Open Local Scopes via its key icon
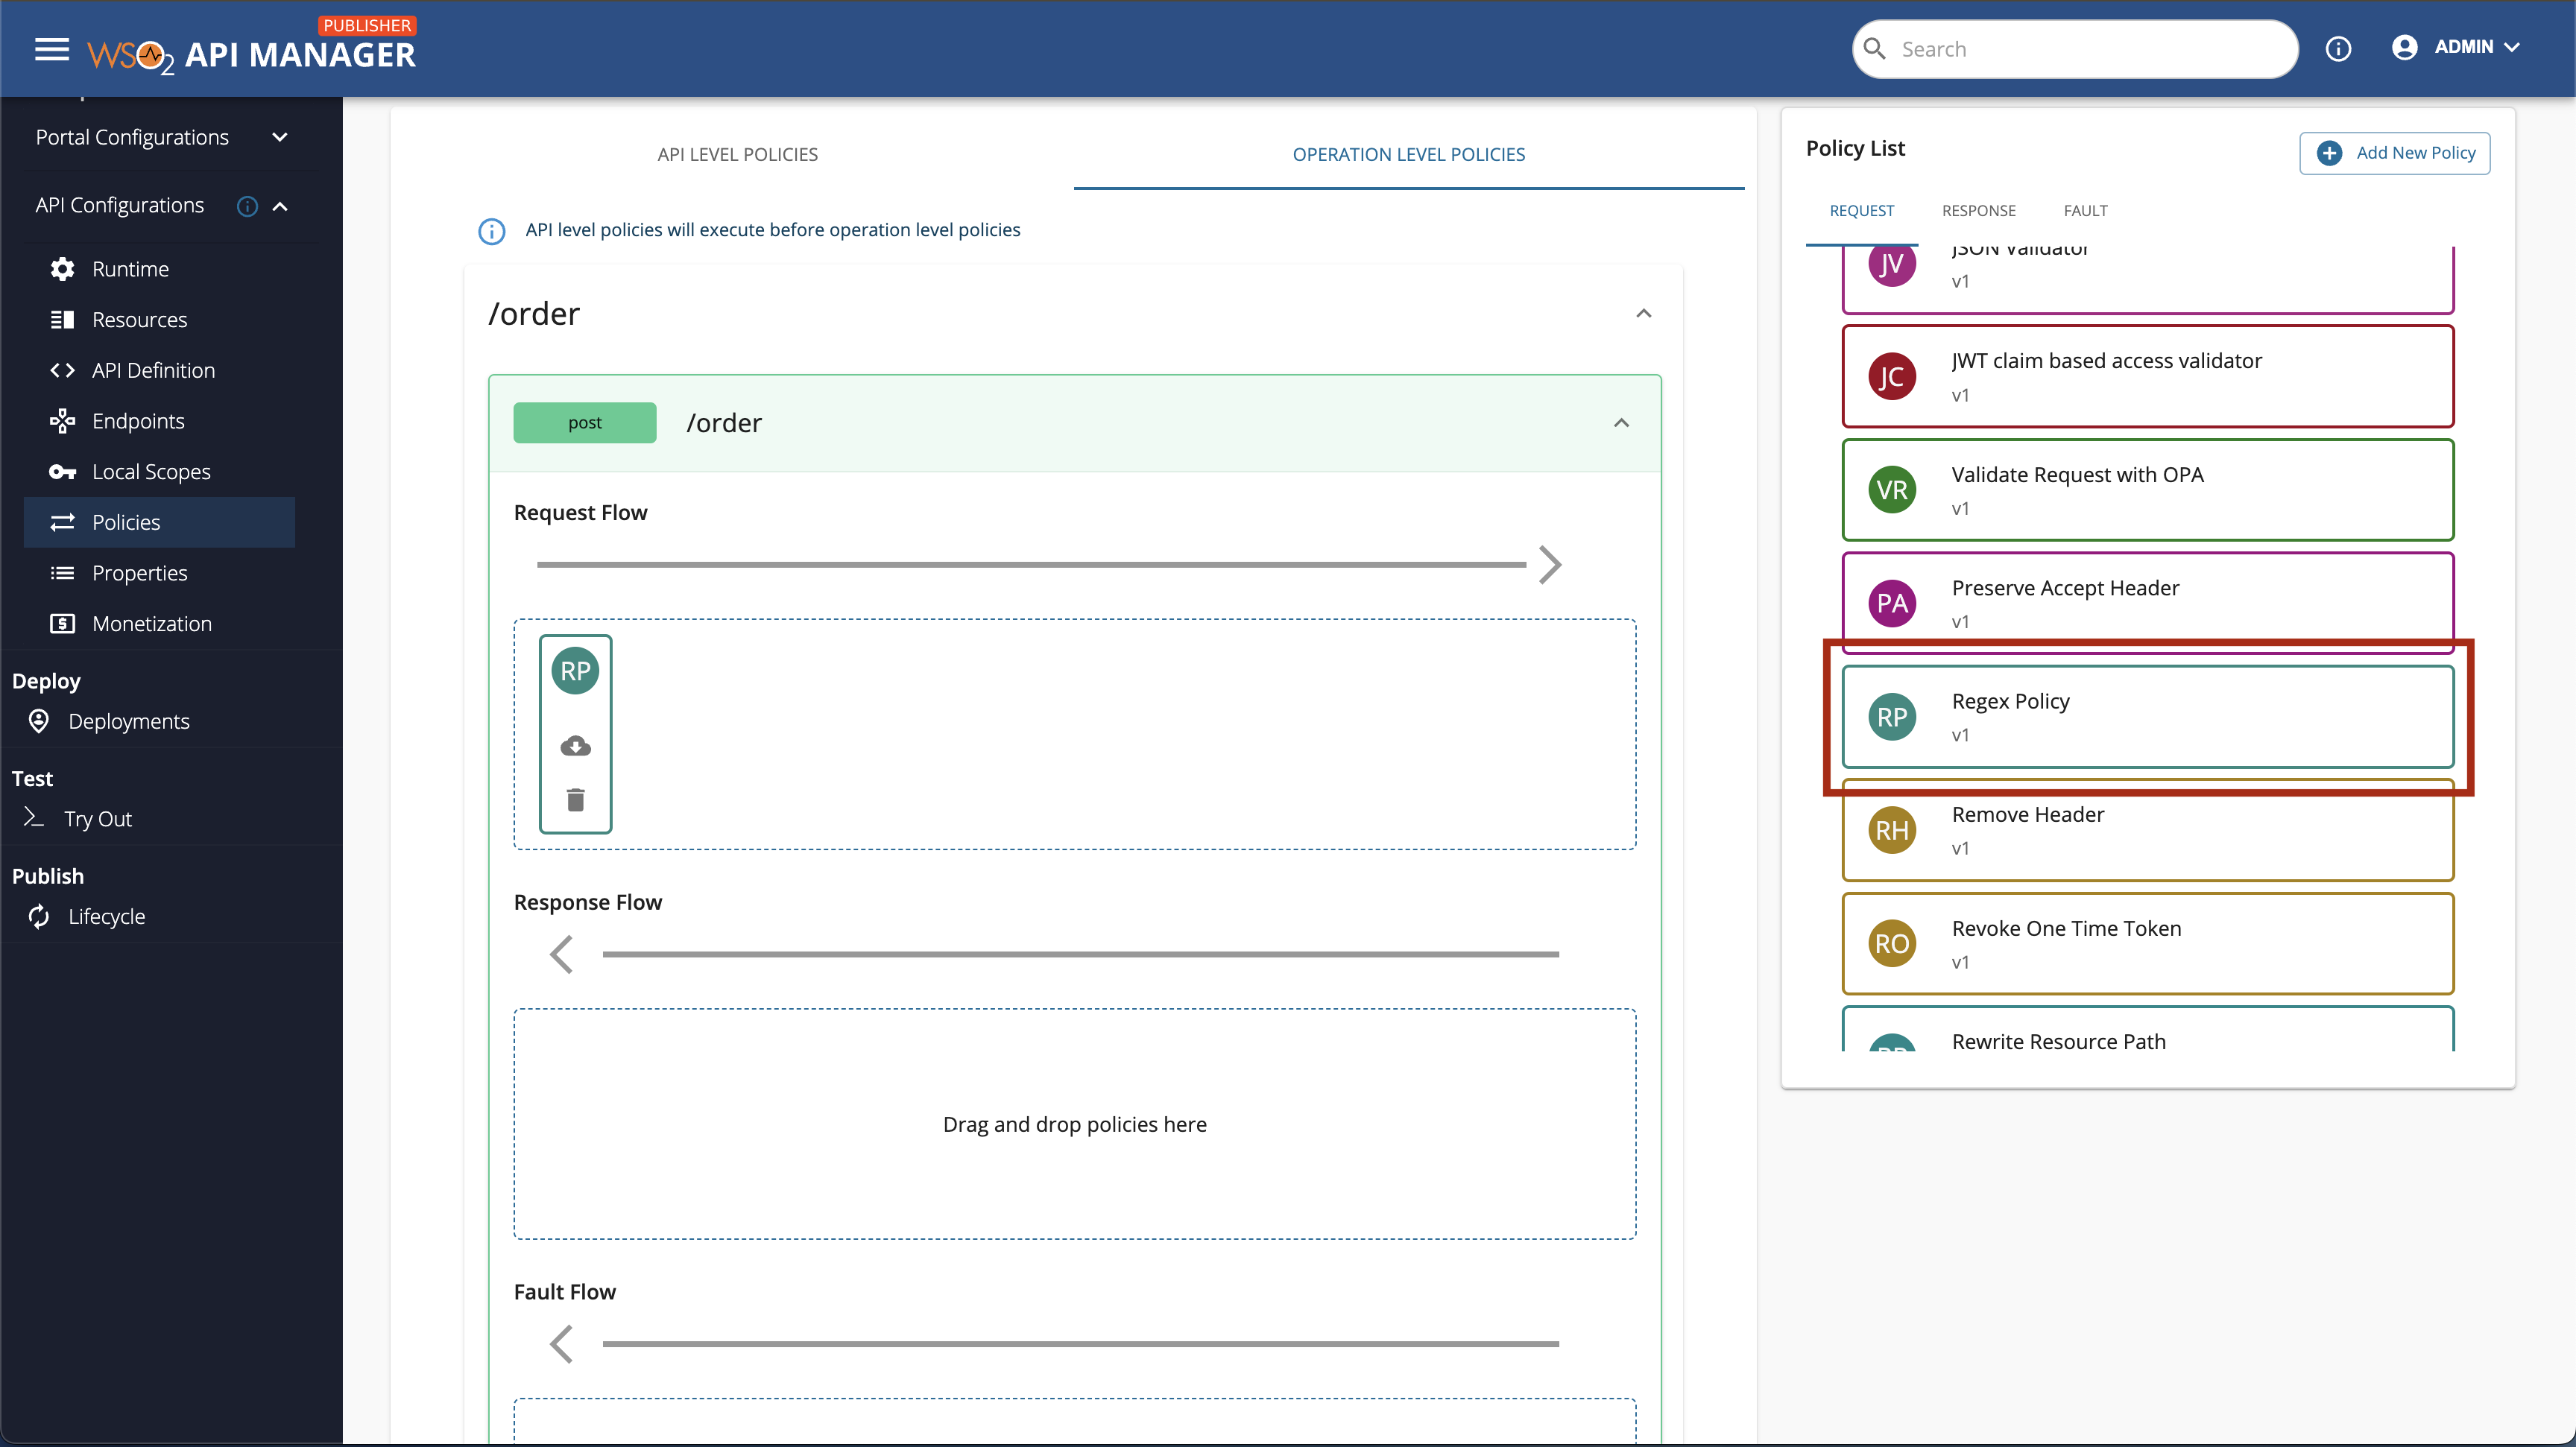 [x=62, y=471]
